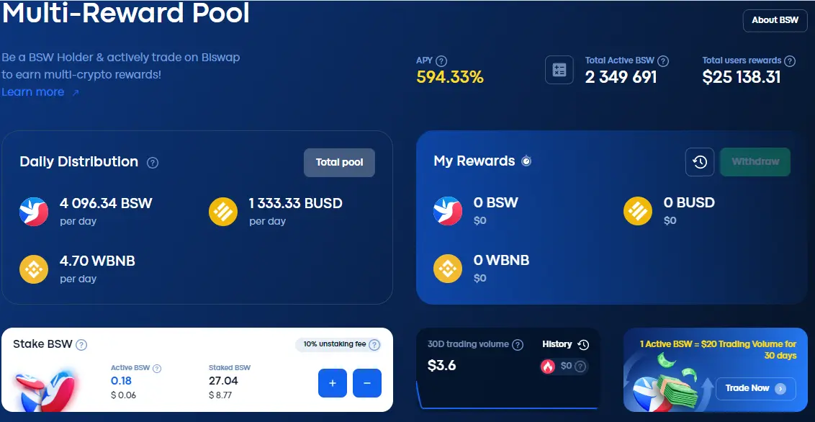
Task: Click WBNB token icon in Daily Distribution
Action: point(34,269)
